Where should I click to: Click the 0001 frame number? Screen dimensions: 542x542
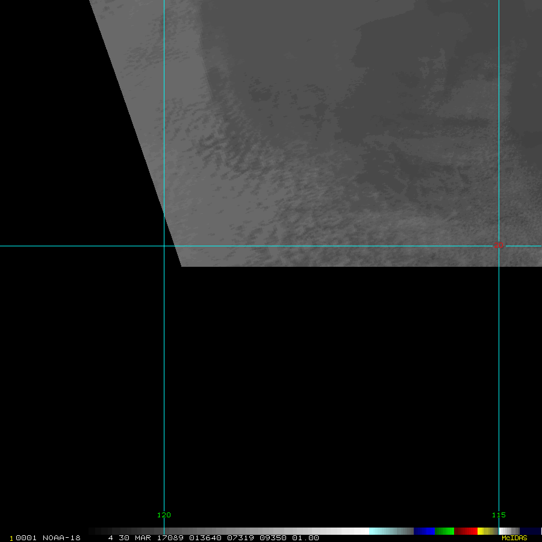26,538
